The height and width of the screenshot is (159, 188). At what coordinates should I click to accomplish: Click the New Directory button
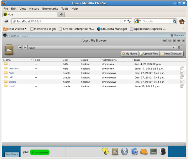click(171, 54)
